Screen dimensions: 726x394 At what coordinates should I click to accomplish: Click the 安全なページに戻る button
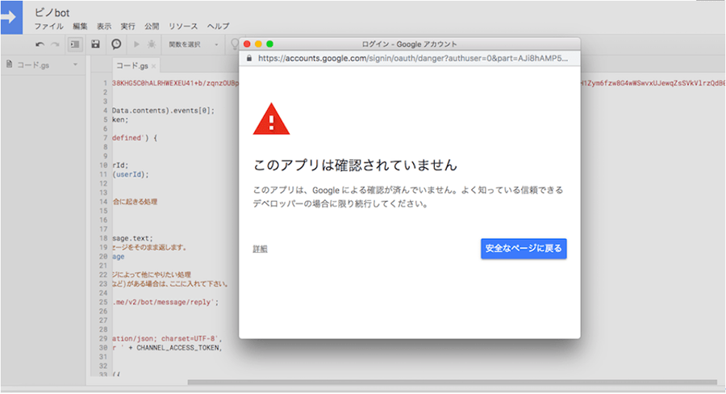point(524,249)
